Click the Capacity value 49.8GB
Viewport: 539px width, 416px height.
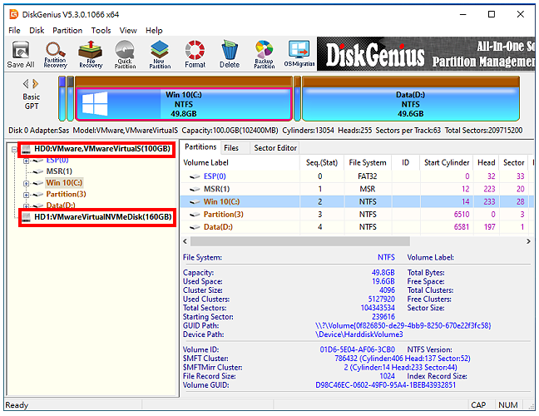383,273
